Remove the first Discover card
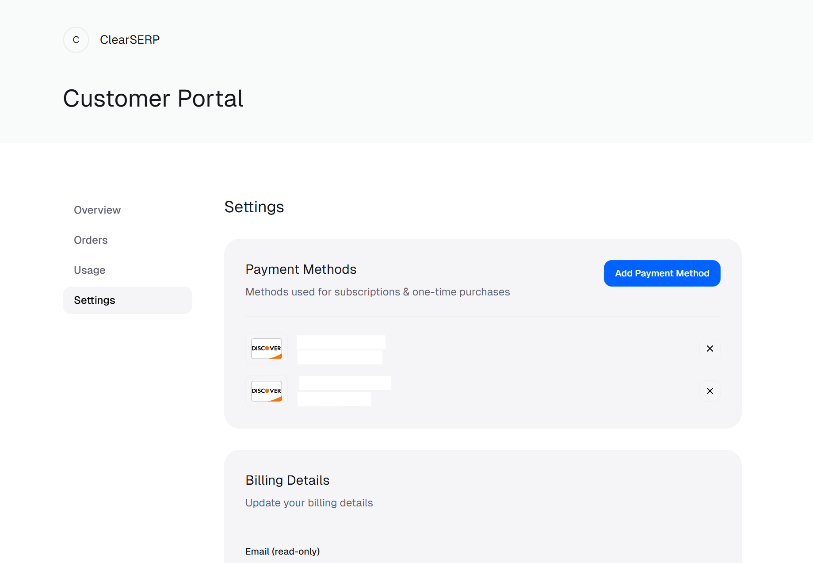This screenshot has height=563, width=813. pos(710,349)
